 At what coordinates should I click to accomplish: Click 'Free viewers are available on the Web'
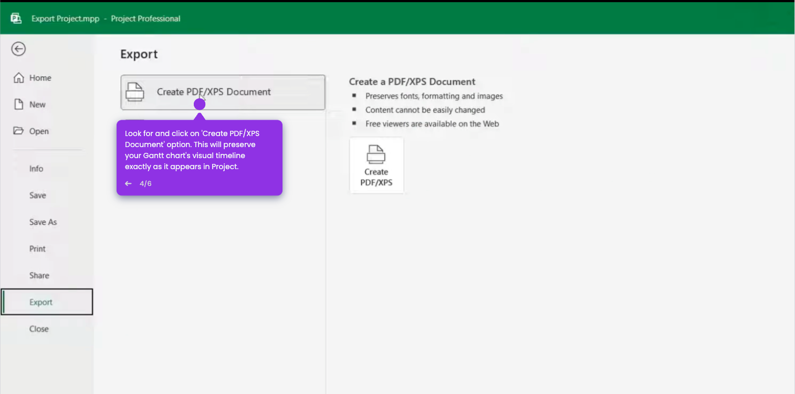point(432,124)
